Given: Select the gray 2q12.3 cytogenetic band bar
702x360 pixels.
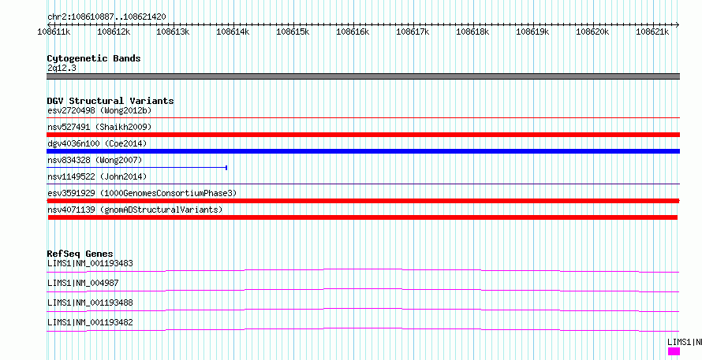Looking at the screenshot, I should point(363,76).
